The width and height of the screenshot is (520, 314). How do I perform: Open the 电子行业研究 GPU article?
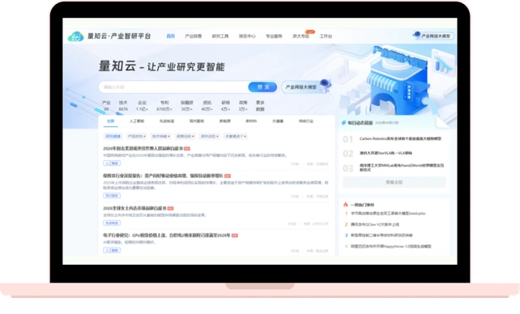click(x=167, y=235)
